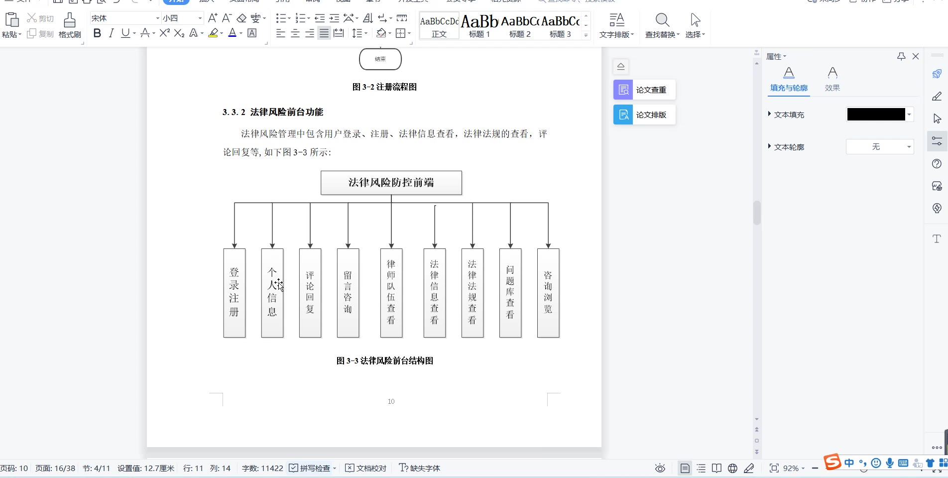Click the highlight color yellow swatch

[213, 33]
